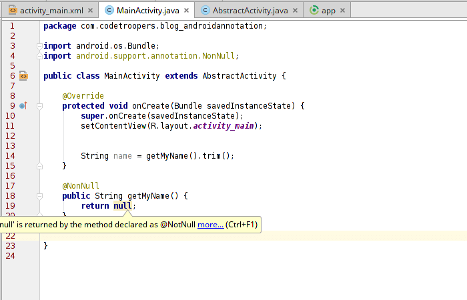Image resolution: width=467 pixels, height=300 pixels.
Task: Click the related XML file gutter icon
Action: (23, 76)
